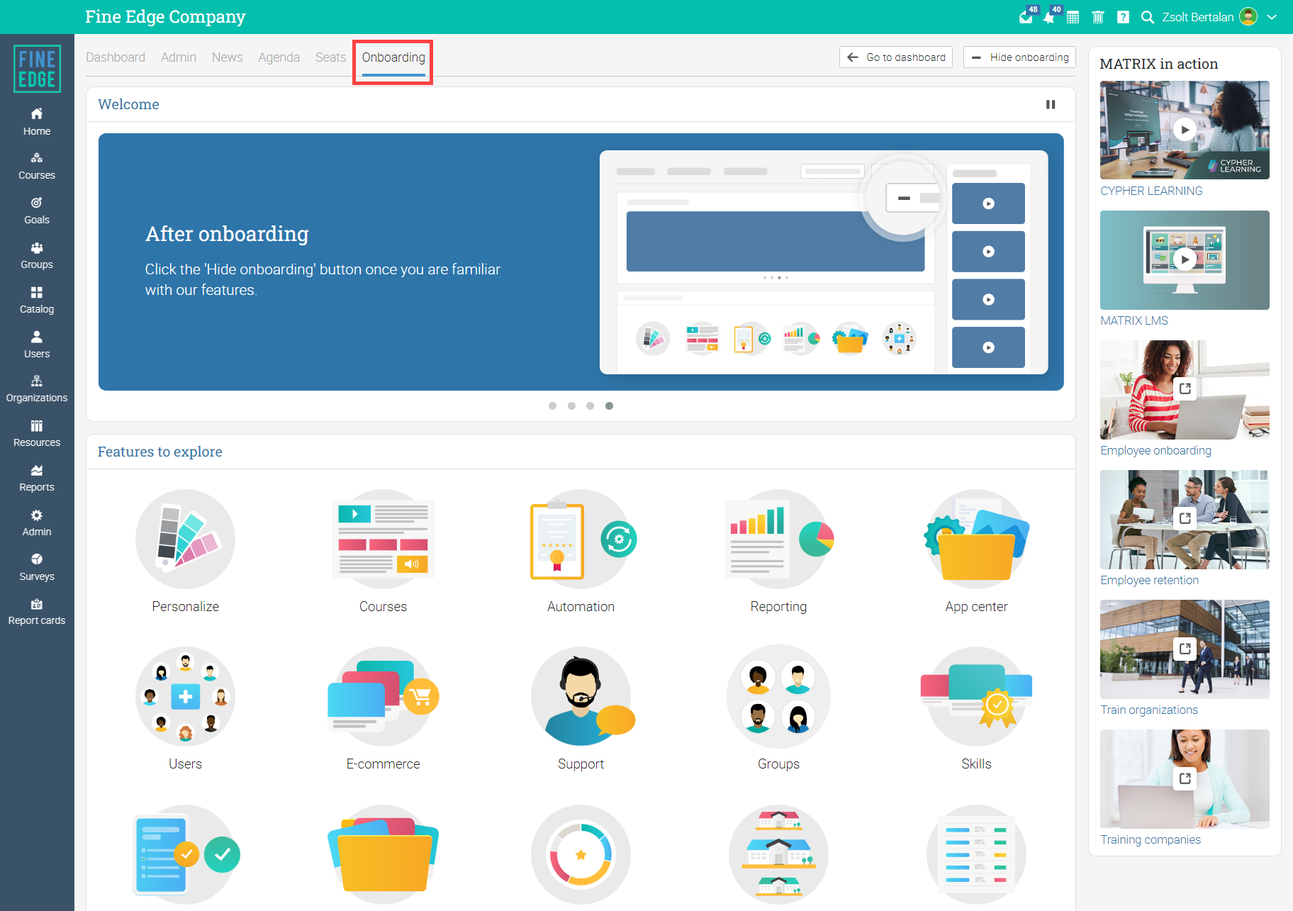Click the After onboarding slide banner
Viewport: 1293px width, 911px height.
[x=581, y=262]
